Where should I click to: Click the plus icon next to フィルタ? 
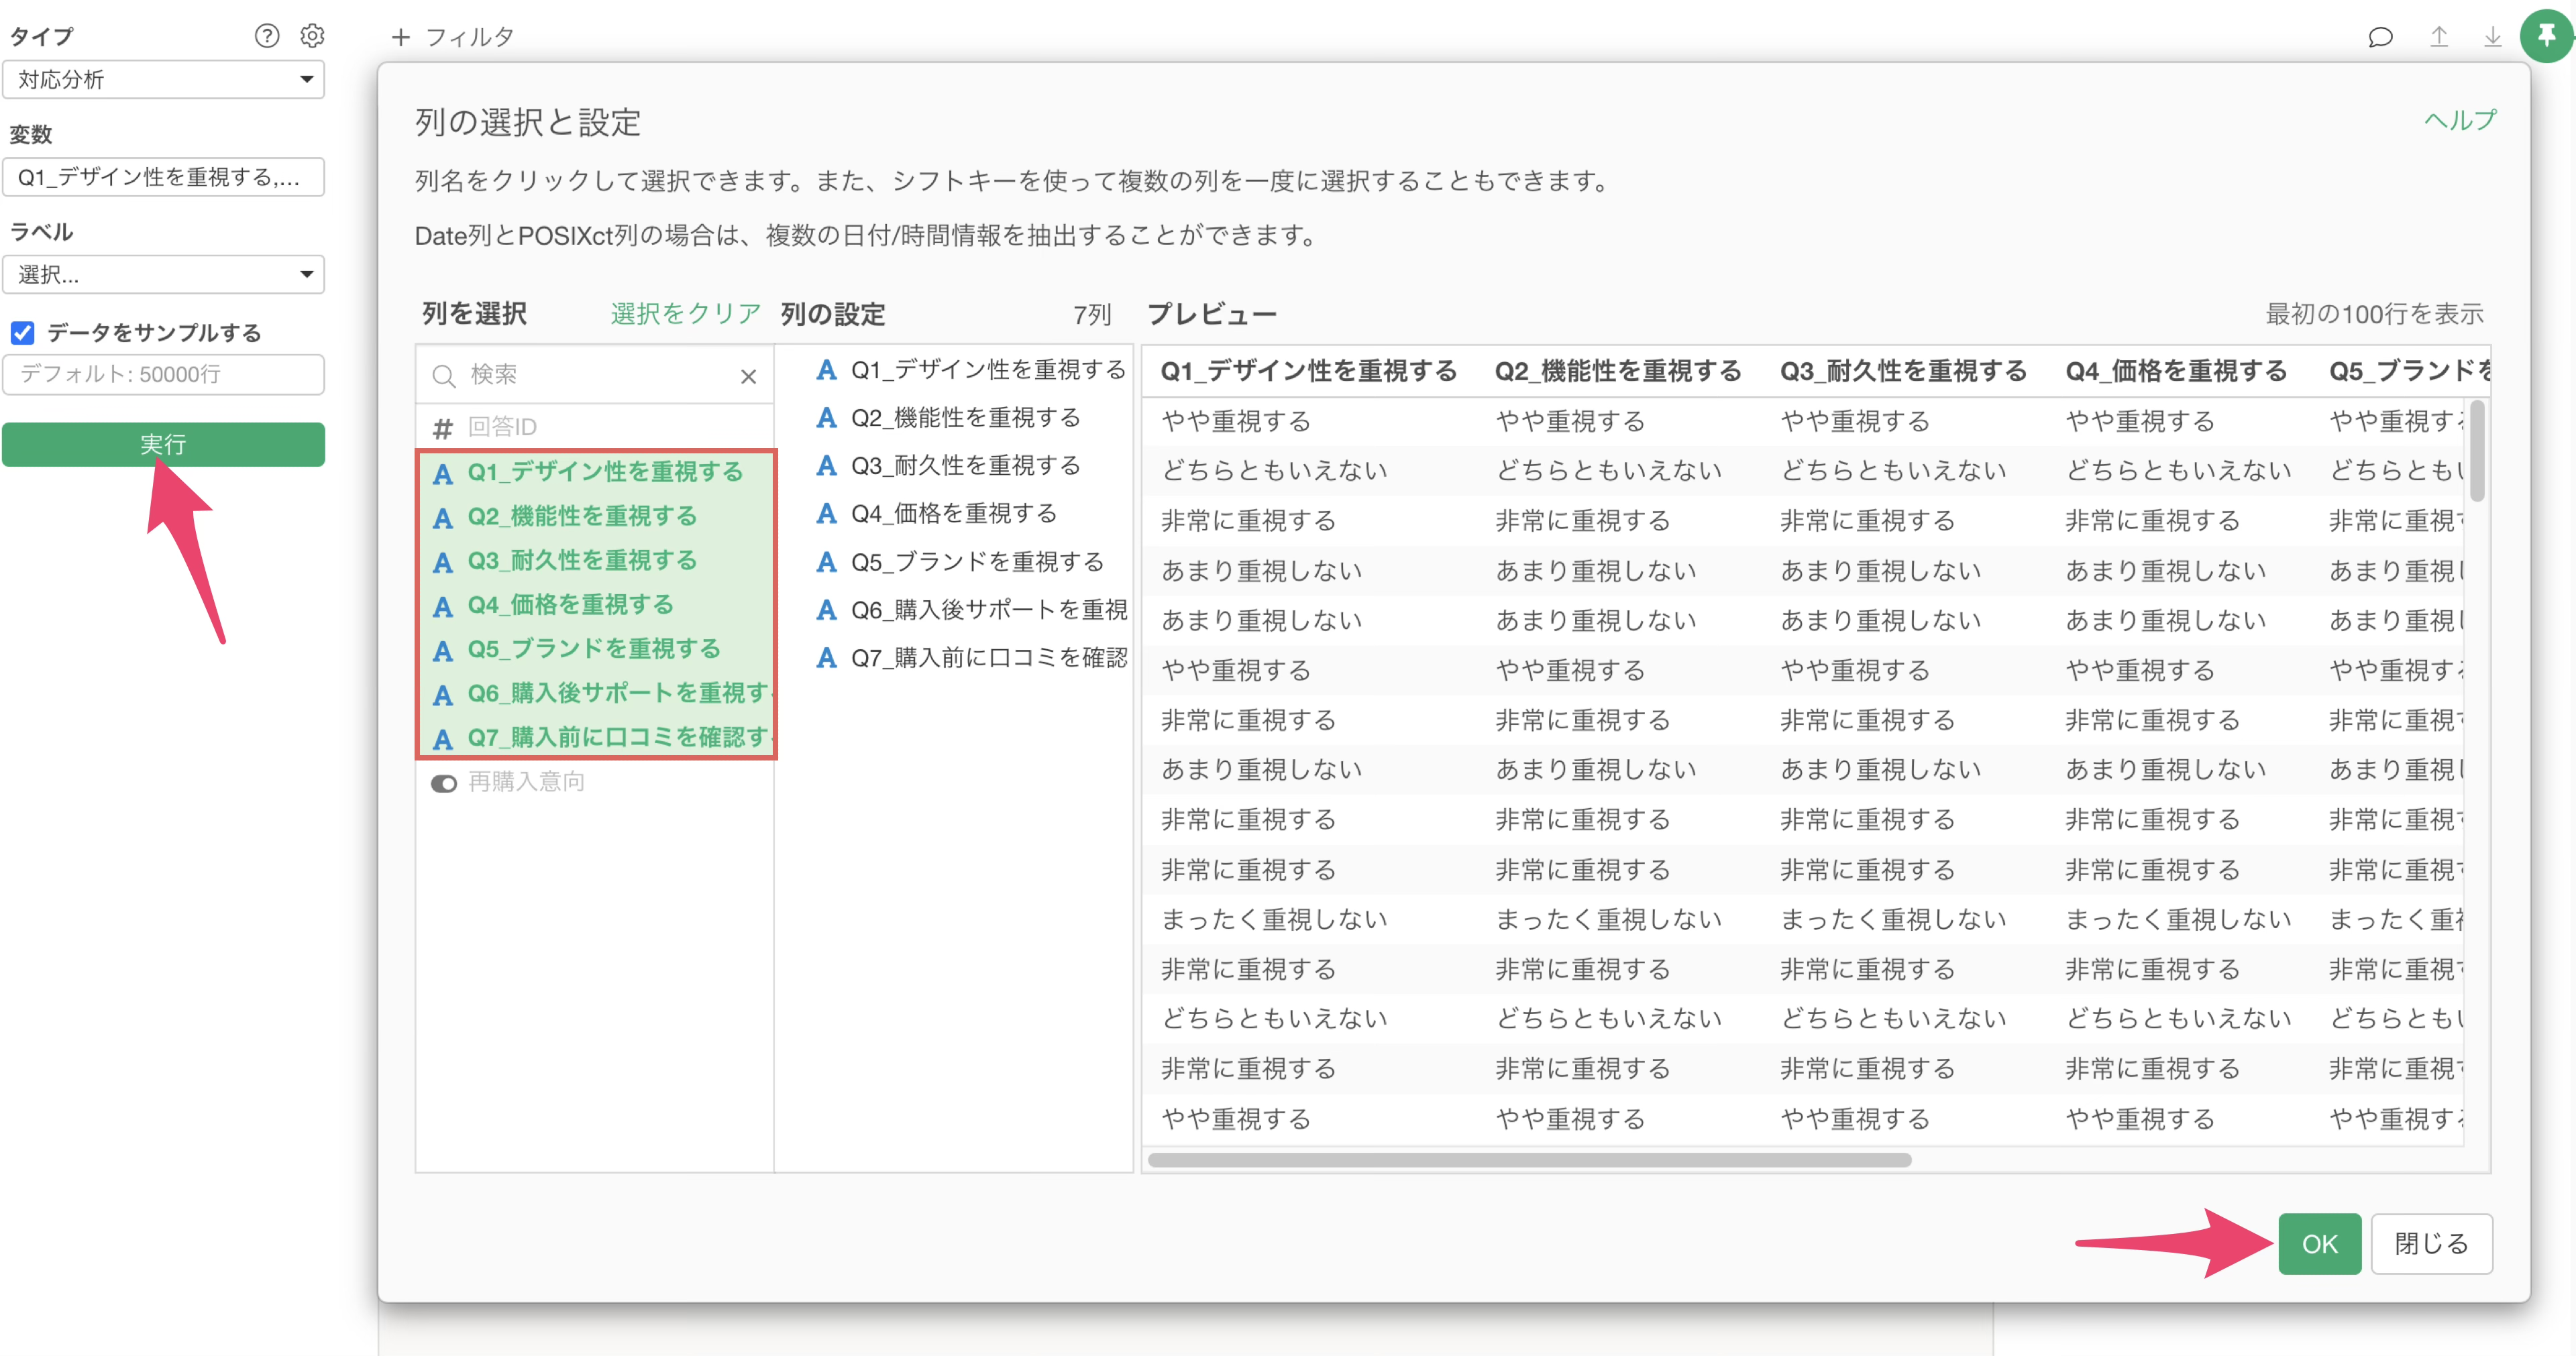coord(401,37)
